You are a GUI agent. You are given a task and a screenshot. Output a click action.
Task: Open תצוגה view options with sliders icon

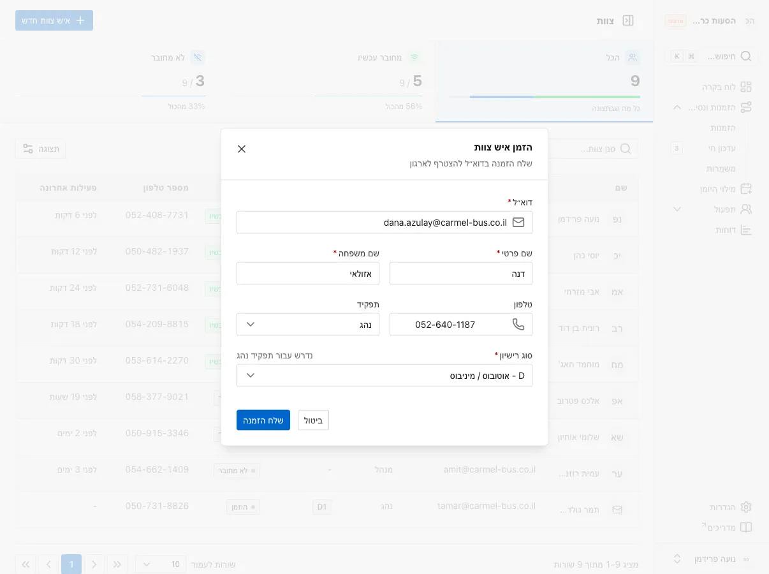pyautogui.click(x=41, y=149)
